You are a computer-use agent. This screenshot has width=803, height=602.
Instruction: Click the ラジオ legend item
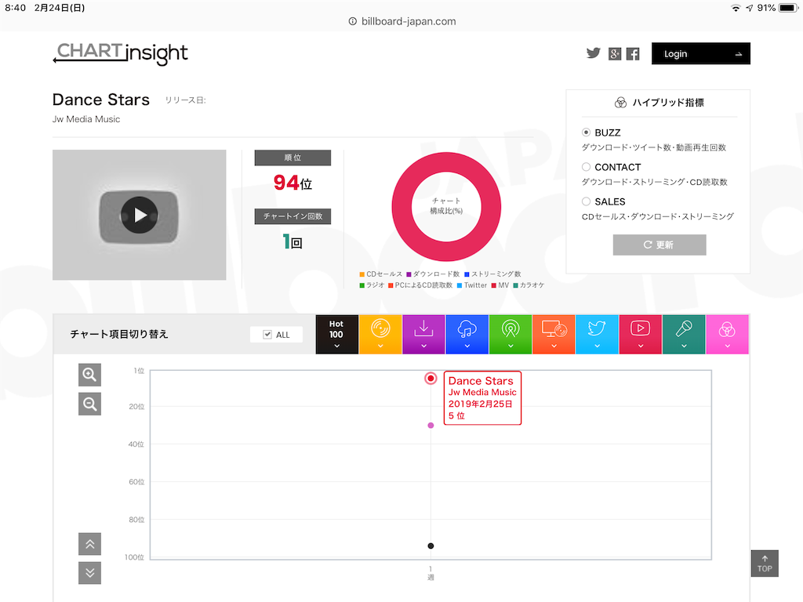pyautogui.click(x=372, y=285)
